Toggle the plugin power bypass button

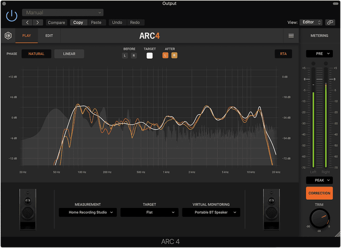point(11,16)
